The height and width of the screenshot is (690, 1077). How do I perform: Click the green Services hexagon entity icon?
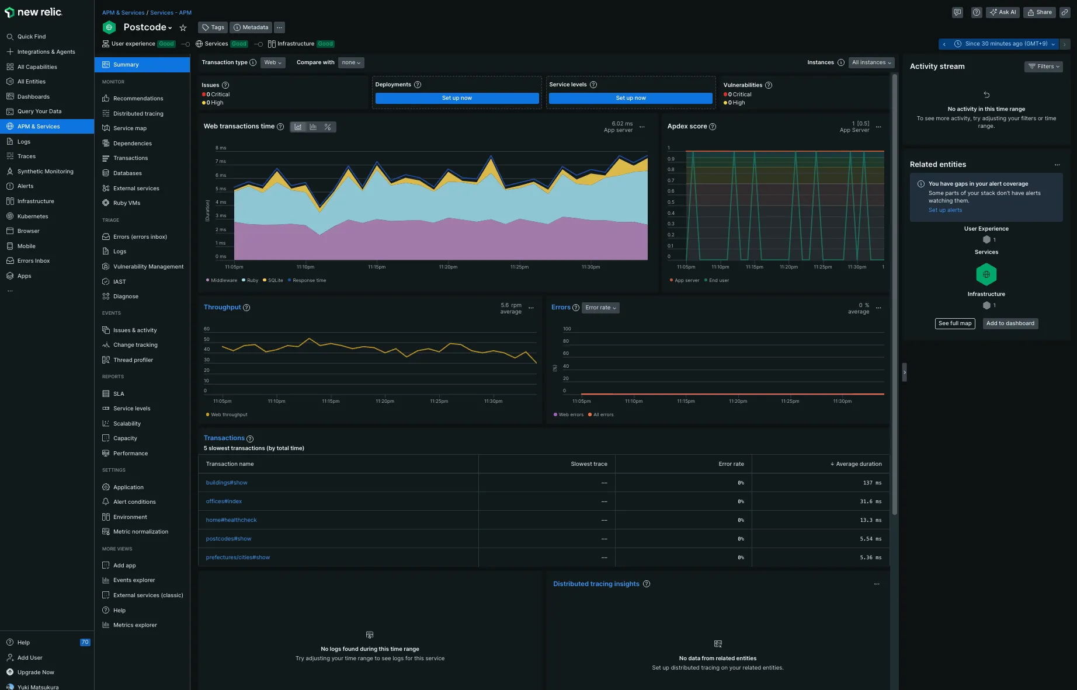986,274
